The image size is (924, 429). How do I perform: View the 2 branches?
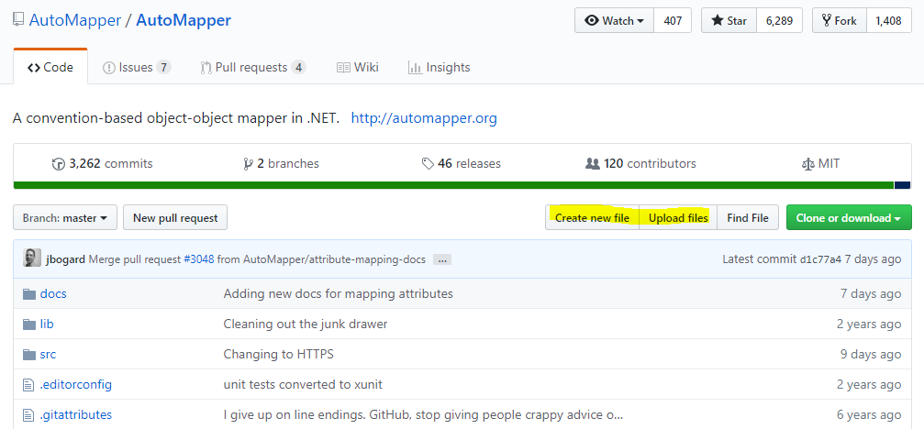[x=281, y=163]
